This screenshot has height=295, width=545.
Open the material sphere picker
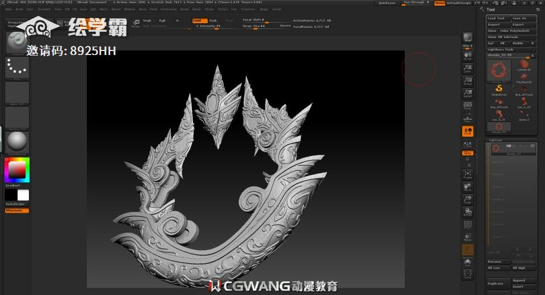(x=16, y=143)
